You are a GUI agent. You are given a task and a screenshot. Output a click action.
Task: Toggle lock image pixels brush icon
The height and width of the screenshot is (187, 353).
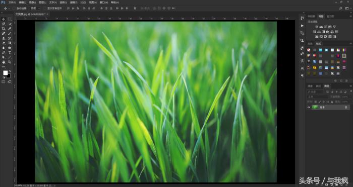coord(320,102)
